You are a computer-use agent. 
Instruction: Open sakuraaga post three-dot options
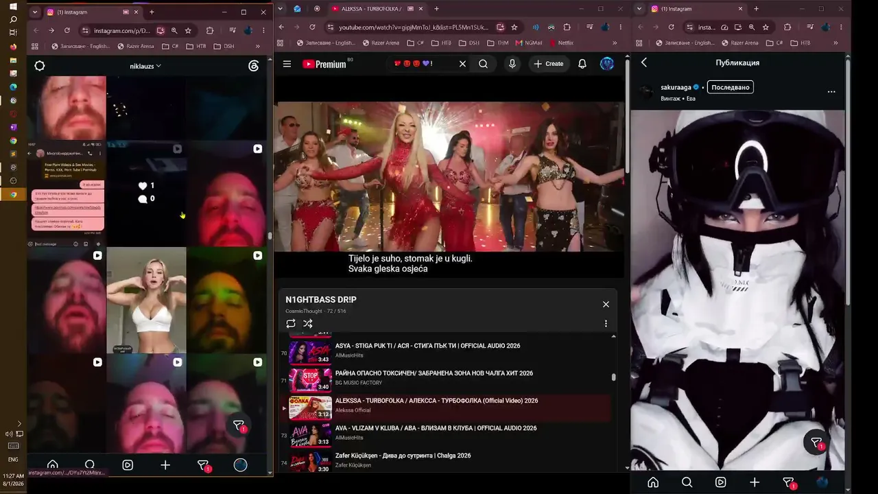pos(831,91)
